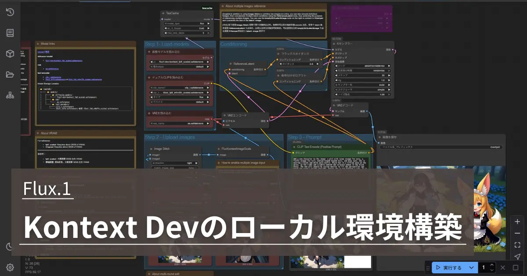Open the settings gear icon

[10, 267]
